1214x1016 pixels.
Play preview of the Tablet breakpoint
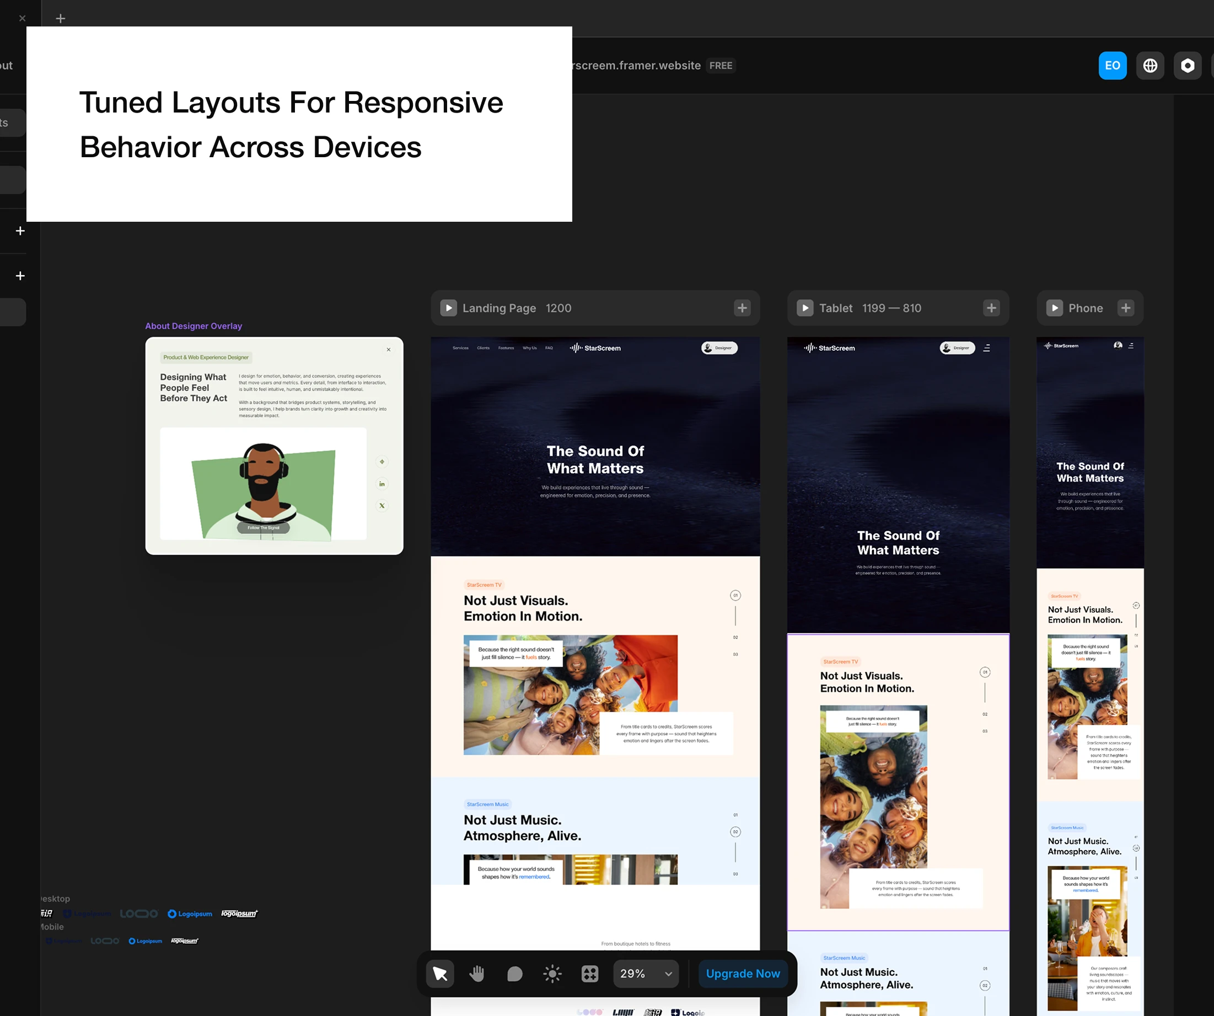(805, 308)
